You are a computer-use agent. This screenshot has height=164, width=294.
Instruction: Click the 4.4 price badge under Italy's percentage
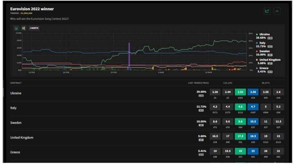201,110
